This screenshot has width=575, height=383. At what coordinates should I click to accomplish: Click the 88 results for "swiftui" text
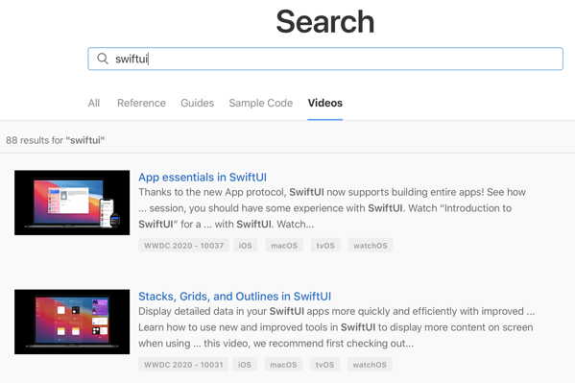(56, 140)
